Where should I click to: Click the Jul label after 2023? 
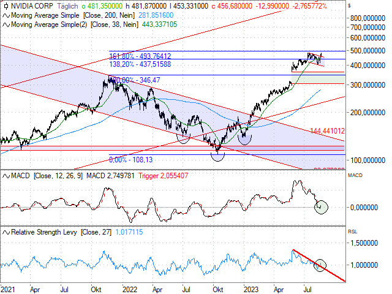coord(307,290)
